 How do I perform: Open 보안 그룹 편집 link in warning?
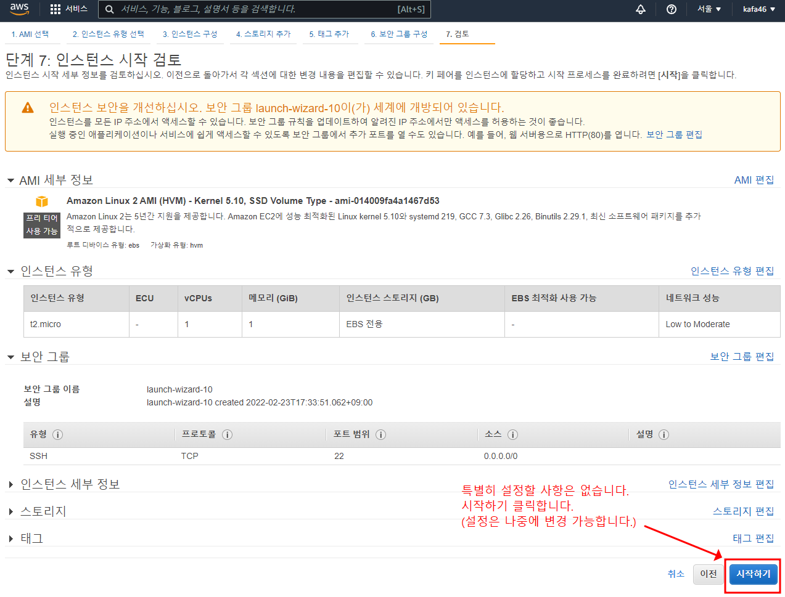[674, 134]
